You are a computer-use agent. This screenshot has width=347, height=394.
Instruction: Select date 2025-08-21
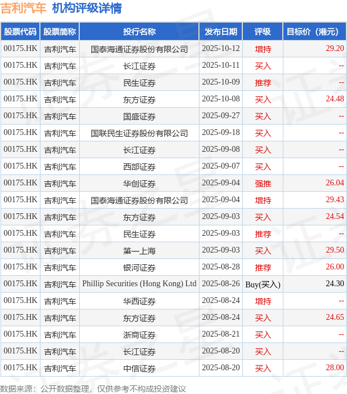(x=221, y=334)
